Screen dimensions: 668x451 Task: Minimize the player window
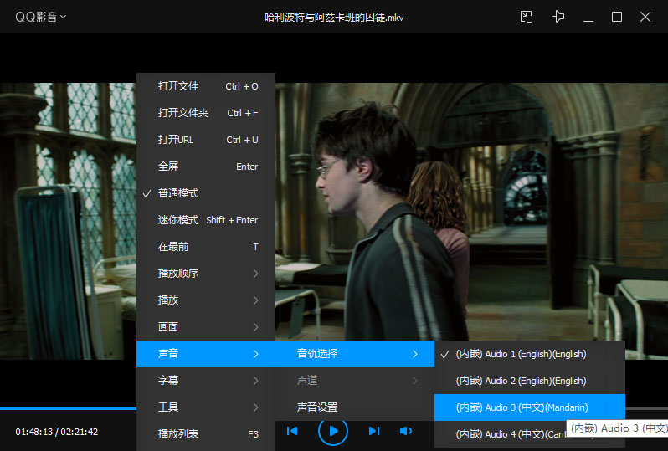pyautogui.click(x=589, y=17)
